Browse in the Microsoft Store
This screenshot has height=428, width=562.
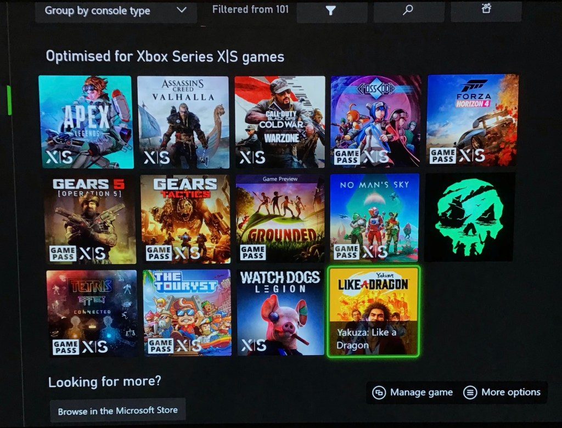coord(117,410)
